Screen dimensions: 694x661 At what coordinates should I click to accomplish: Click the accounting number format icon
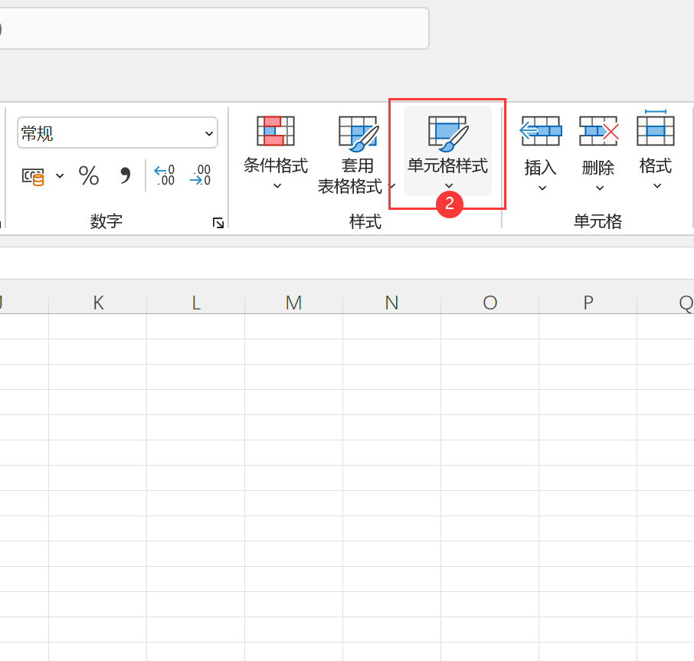(33, 176)
